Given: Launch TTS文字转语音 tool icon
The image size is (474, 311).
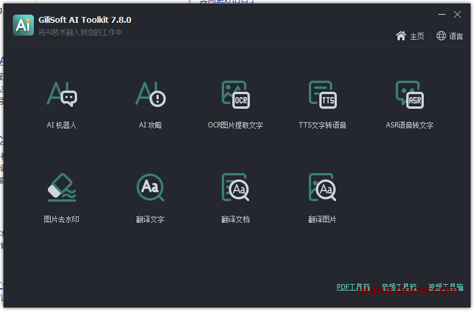Looking at the screenshot, I should pyautogui.click(x=323, y=95).
